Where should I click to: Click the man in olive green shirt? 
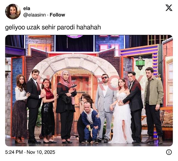tap(153, 105)
